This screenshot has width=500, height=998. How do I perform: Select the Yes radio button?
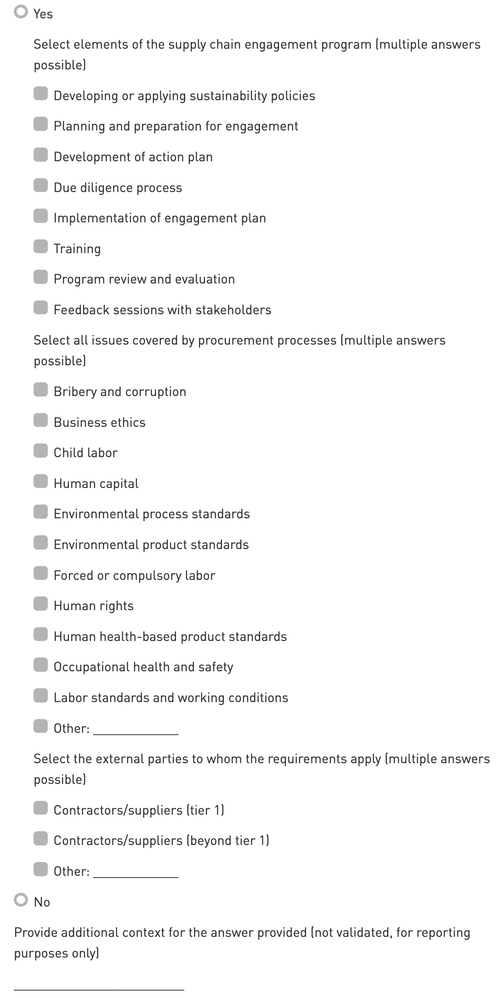[x=21, y=12]
